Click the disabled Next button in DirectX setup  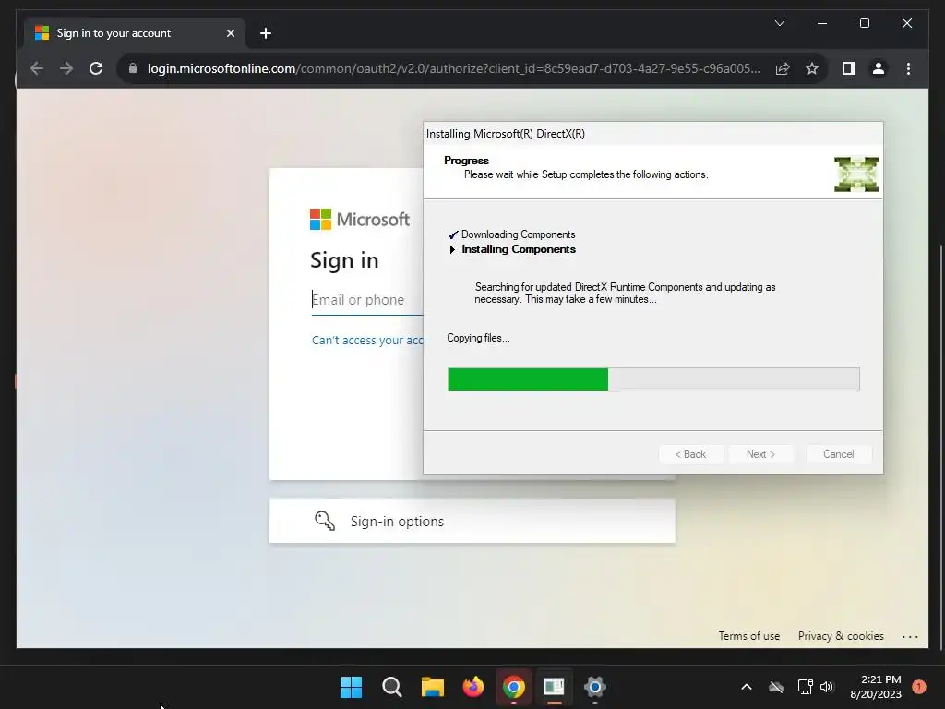coord(760,454)
